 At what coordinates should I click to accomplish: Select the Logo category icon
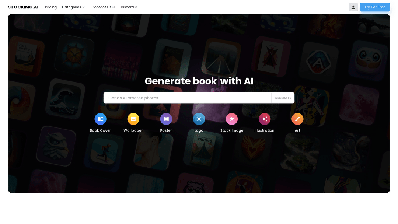[x=199, y=119]
